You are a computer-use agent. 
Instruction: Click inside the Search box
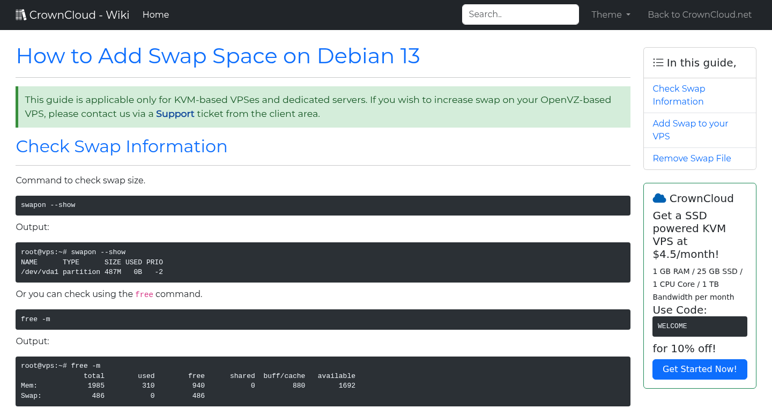[x=519, y=14]
